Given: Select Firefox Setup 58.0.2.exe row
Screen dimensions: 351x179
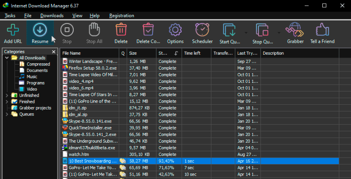Looking at the screenshot, I should [200, 68].
